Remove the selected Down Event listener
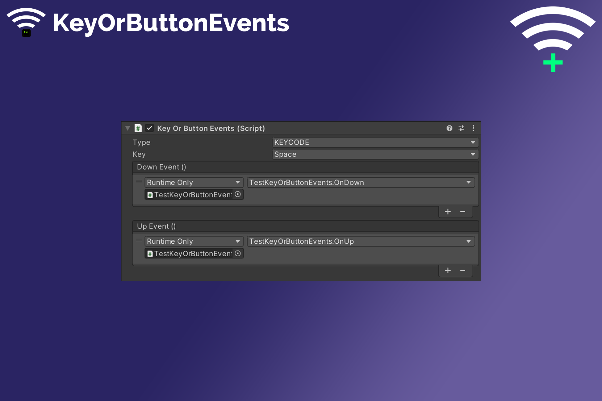The image size is (602, 401). tap(462, 212)
